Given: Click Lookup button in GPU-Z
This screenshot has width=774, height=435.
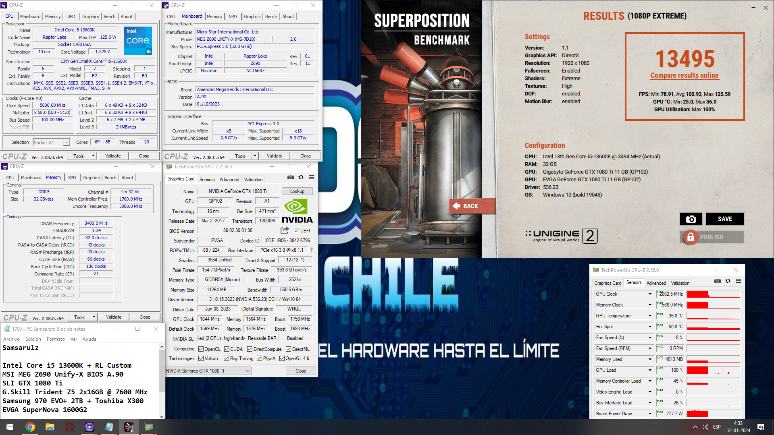Looking at the screenshot, I should (297, 191).
